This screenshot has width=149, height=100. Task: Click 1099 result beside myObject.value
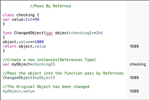[134, 91]
